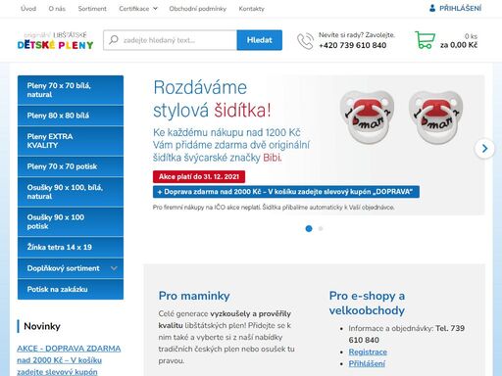Select the first slider dot
This screenshot has height=376, width=502.
pos(309,229)
